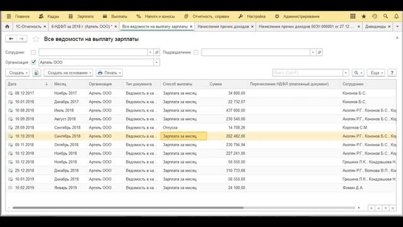Open the History clock icon
This screenshot has width=403, height=227.
pos(375,16)
